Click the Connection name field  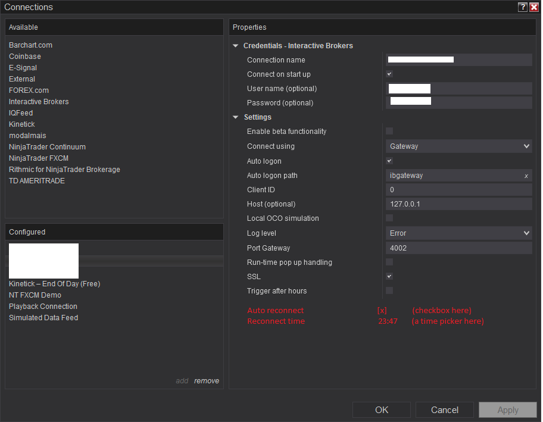tap(459, 60)
